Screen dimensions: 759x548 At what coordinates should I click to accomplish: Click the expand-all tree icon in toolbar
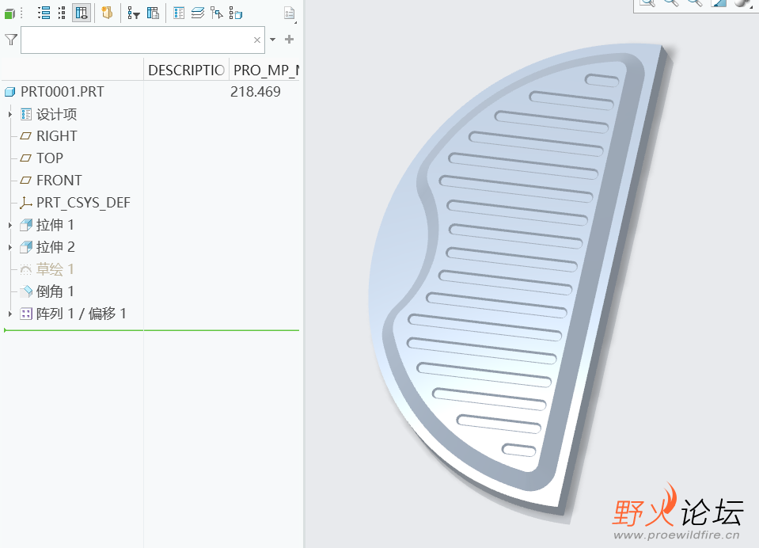pyautogui.click(x=44, y=13)
